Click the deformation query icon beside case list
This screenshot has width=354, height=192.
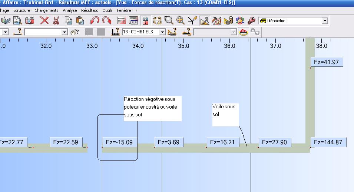click(x=172, y=32)
